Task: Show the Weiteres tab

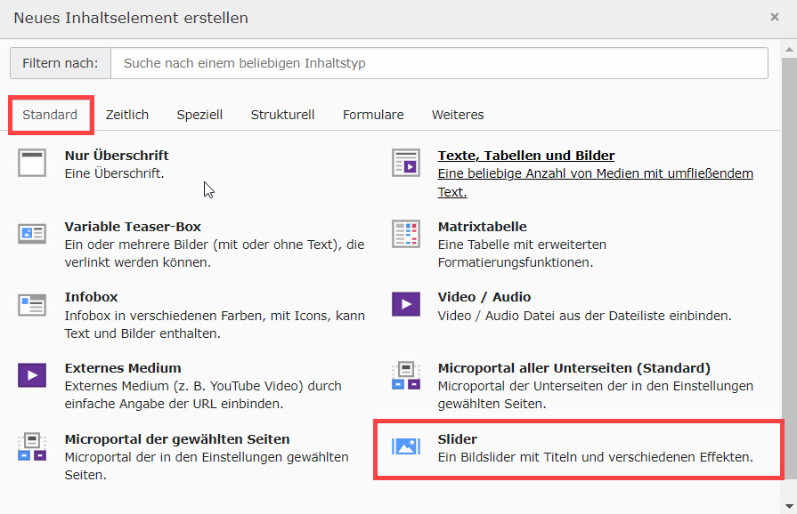Action: pos(458,115)
